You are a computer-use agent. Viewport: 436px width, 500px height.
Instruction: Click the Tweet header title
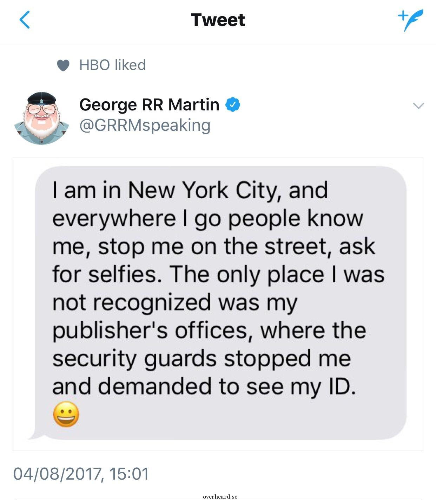click(218, 20)
